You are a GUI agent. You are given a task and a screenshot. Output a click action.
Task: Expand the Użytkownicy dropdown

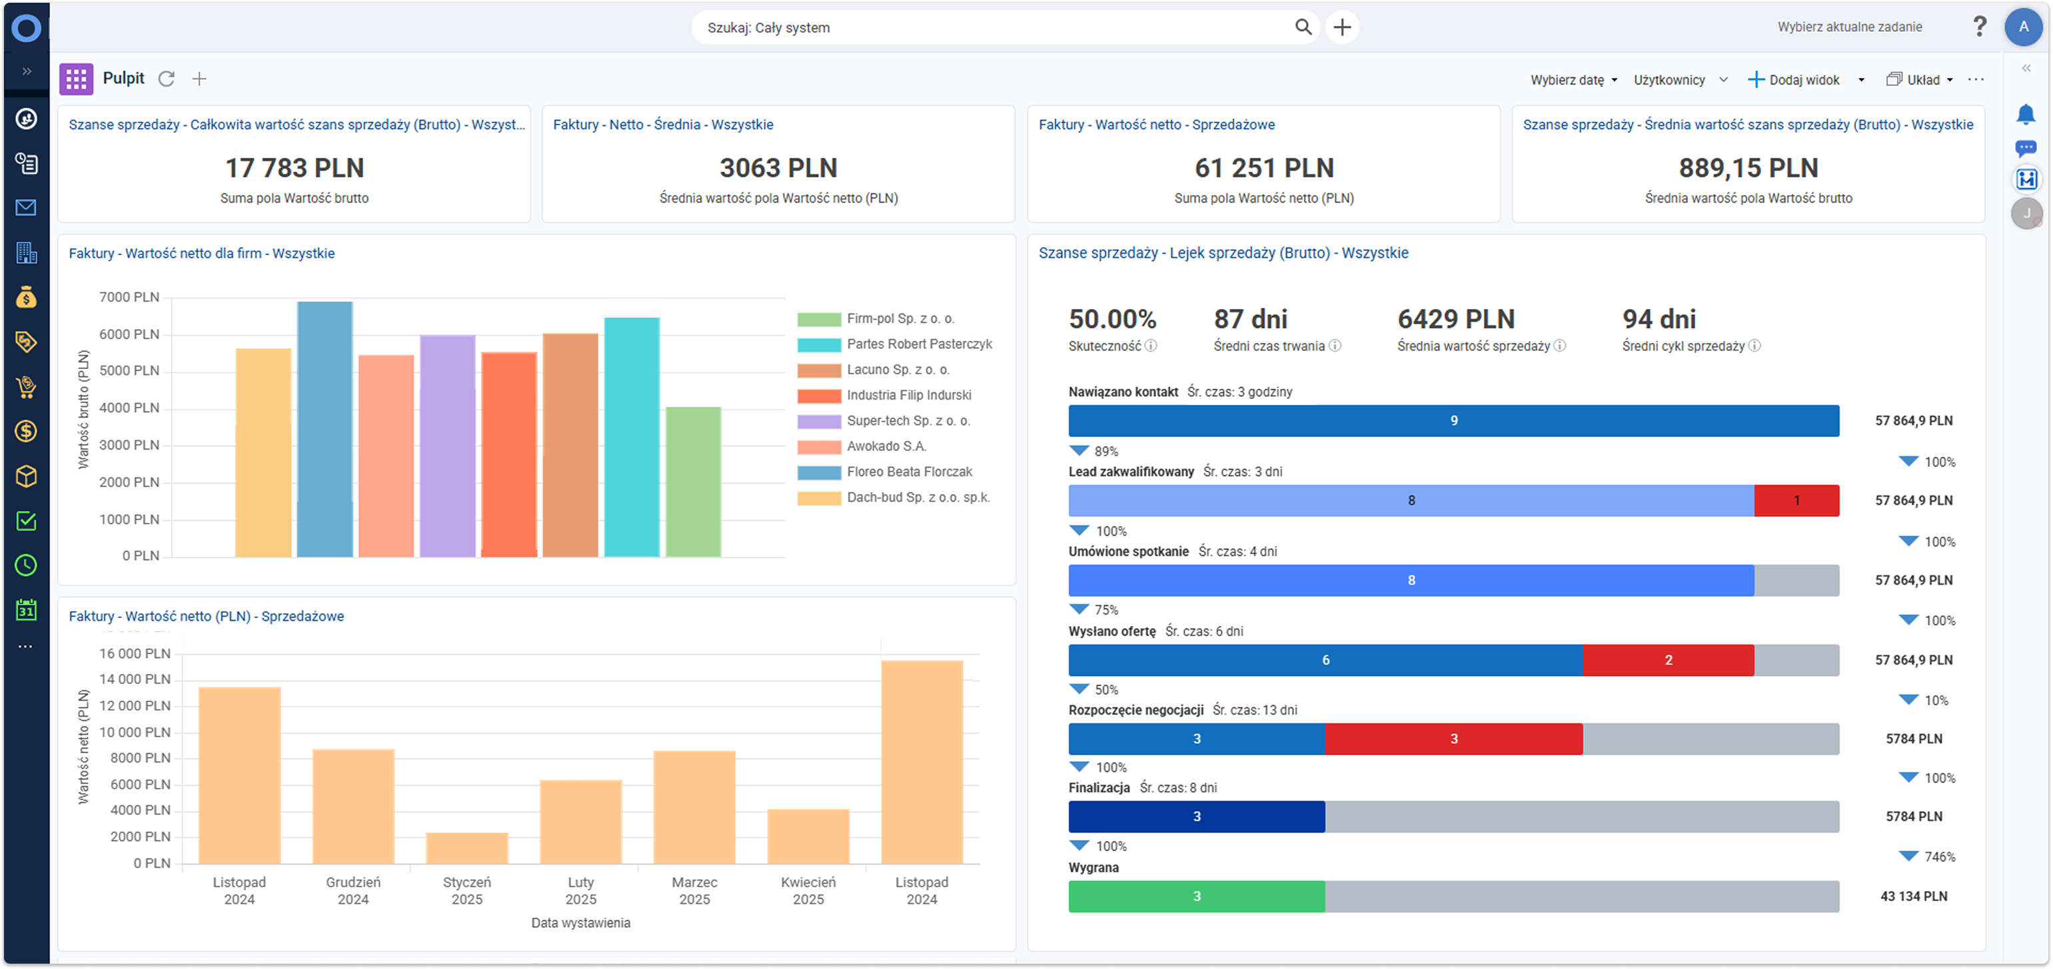(1680, 80)
